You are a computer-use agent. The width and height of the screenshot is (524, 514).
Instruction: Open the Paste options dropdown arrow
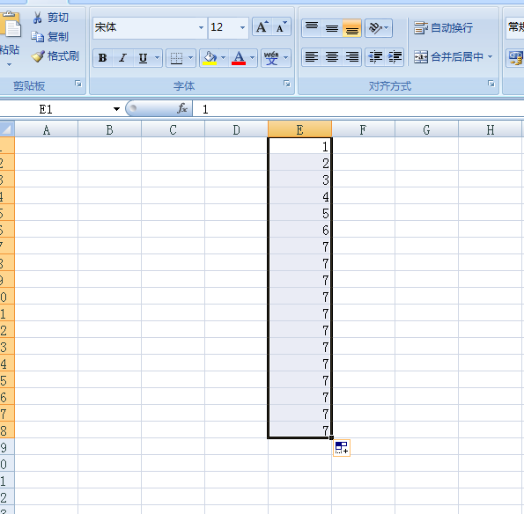coord(10,64)
